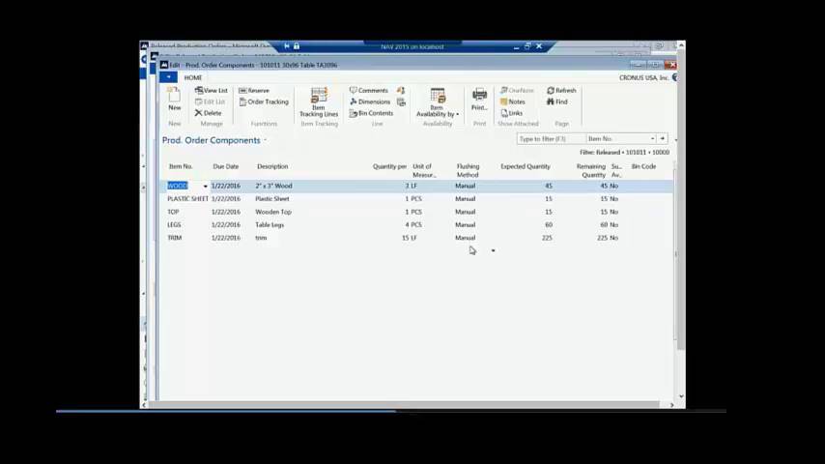Open the Item No. filter field dropdown
This screenshot has height=464, width=825.
click(x=652, y=138)
